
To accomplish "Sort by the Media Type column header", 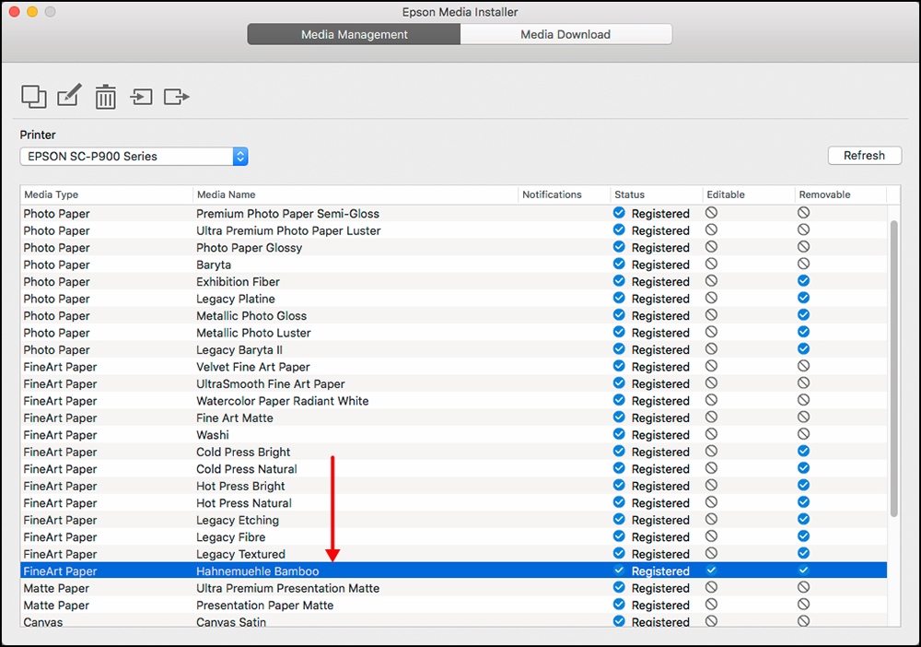I will 106,194.
